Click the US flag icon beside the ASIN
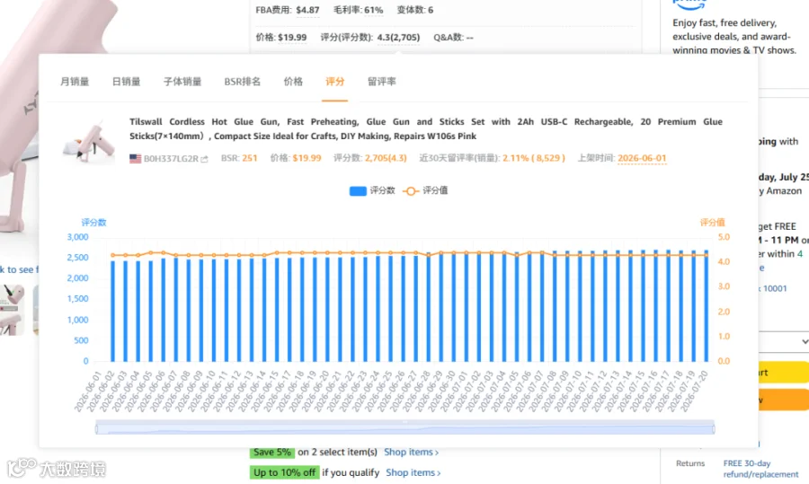Image resolution: width=809 pixels, height=484 pixels. pyautogui.click(x=135, y=158)
